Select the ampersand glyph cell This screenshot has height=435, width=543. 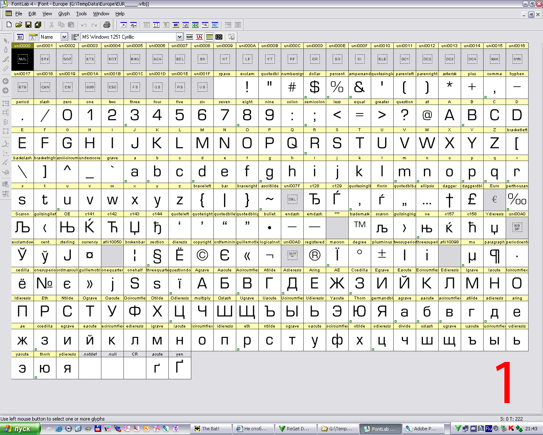359,85
